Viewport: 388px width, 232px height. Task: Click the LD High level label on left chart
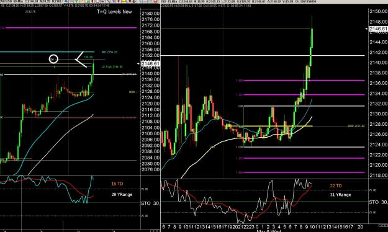[x=112, y=66]
